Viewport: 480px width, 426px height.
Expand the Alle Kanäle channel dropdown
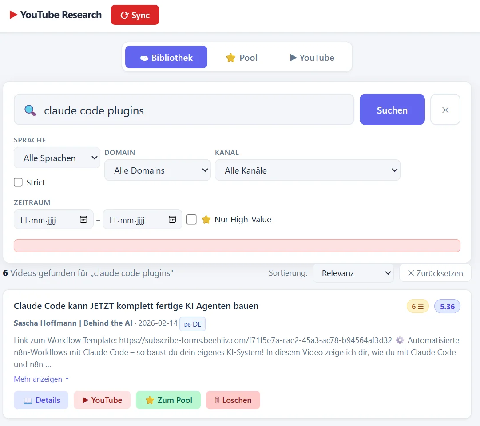click(307, 170)
